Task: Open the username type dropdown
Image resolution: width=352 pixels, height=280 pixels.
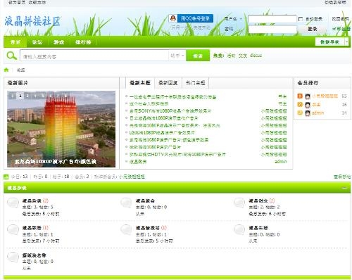Action: (x=241, y=19)
